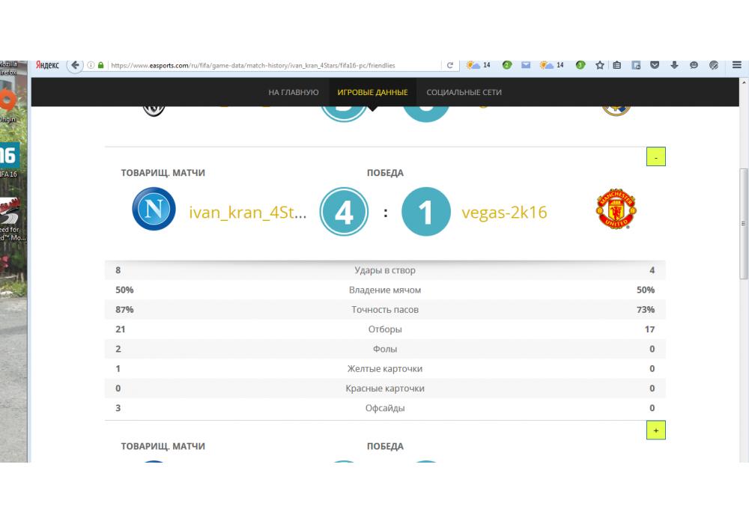Open the second weather widget showing 14
The image size is (749, 524).
point(552,65)
